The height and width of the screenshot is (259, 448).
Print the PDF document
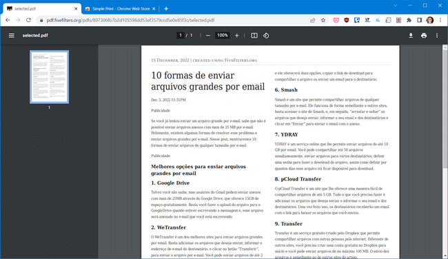[x=424, y=35]
